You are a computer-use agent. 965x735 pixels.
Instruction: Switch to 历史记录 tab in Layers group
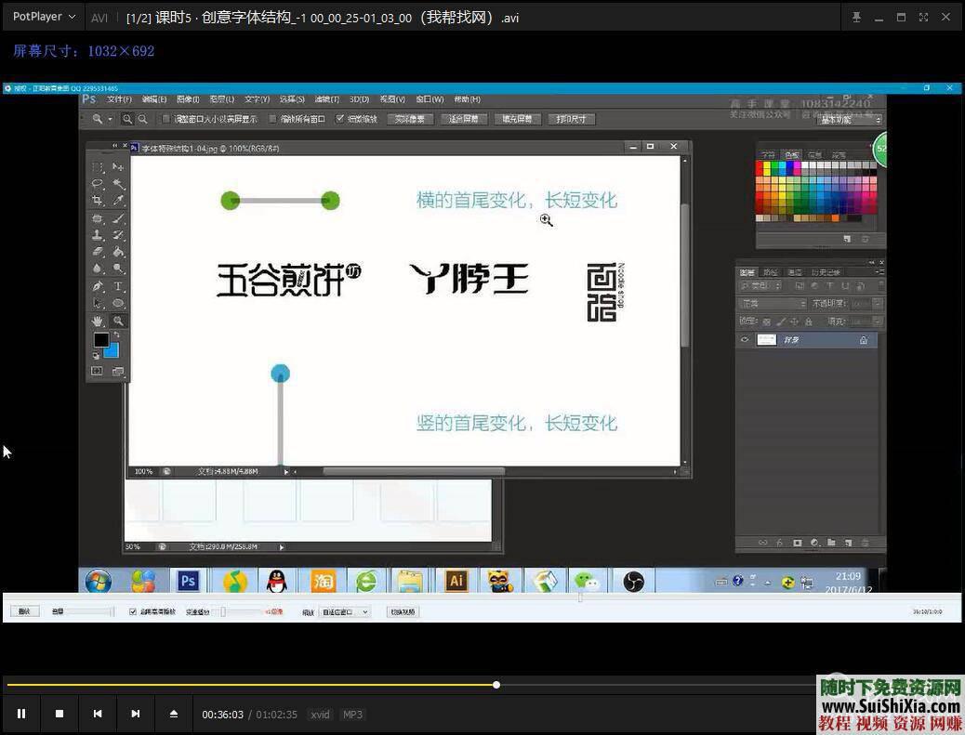click(x=826, y=272)
